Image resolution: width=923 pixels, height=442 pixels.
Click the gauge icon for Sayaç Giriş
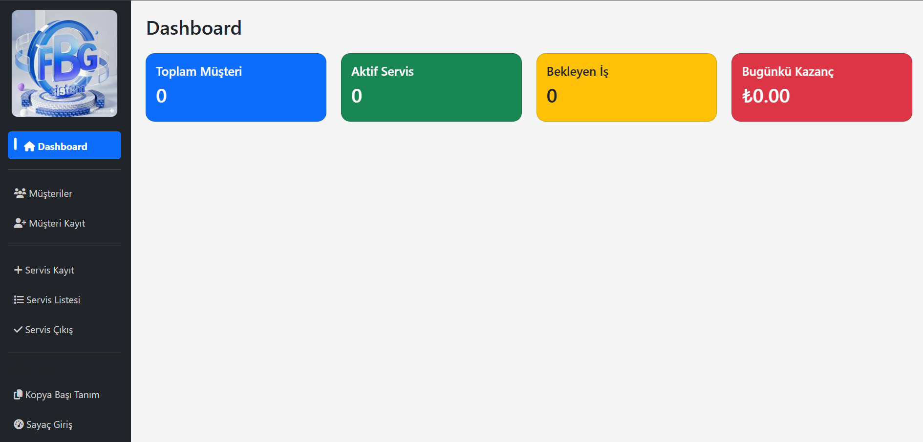19,424
